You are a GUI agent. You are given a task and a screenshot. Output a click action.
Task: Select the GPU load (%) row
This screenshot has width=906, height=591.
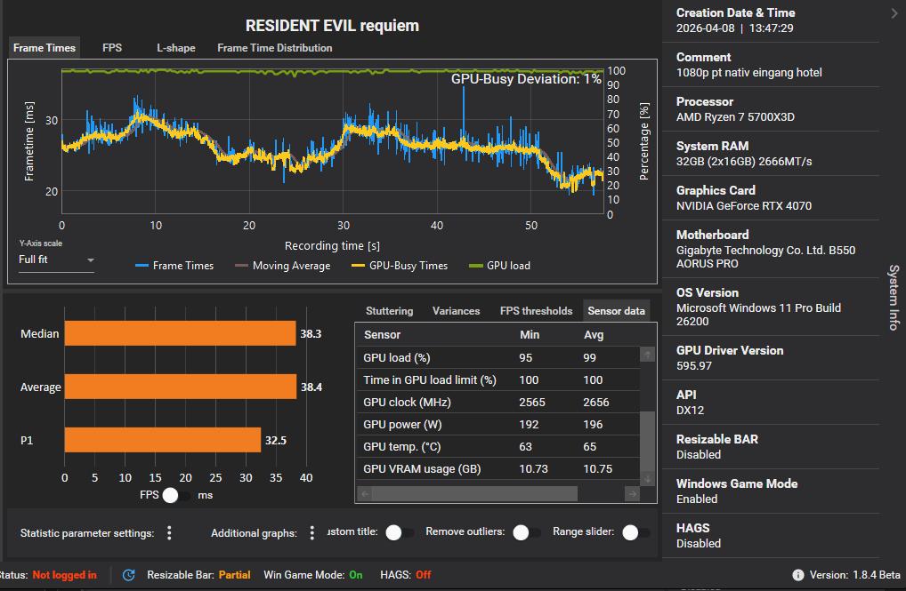pos(498,358)
